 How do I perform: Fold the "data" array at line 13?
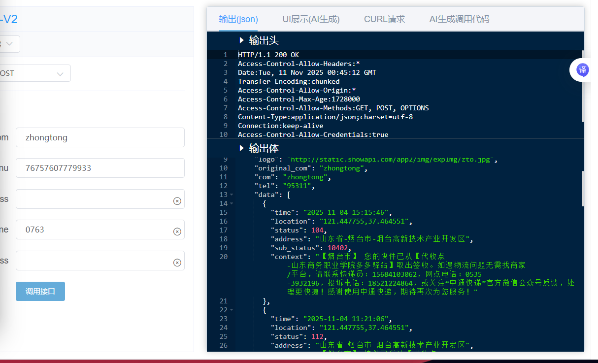(232, 195)
